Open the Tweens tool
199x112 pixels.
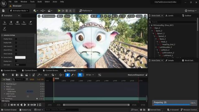coord(17,23)
